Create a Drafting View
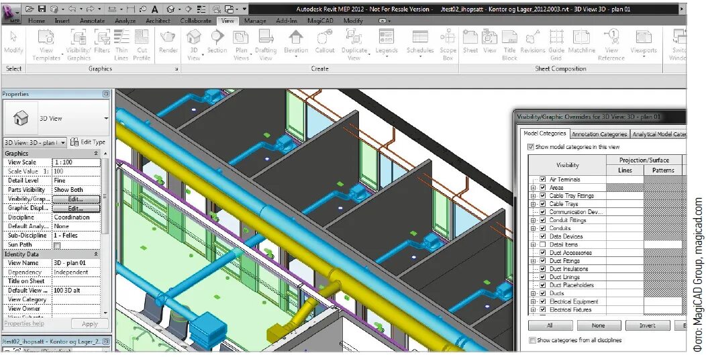Image resolution: width=706 pixels, height=357 pixels. (x=266, y=45)
